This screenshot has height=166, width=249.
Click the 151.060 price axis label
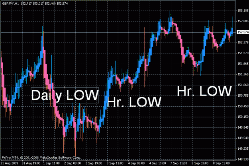tap(243, 85)
